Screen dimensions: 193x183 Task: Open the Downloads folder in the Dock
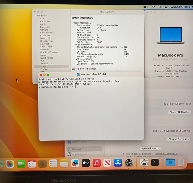[170, 162]
